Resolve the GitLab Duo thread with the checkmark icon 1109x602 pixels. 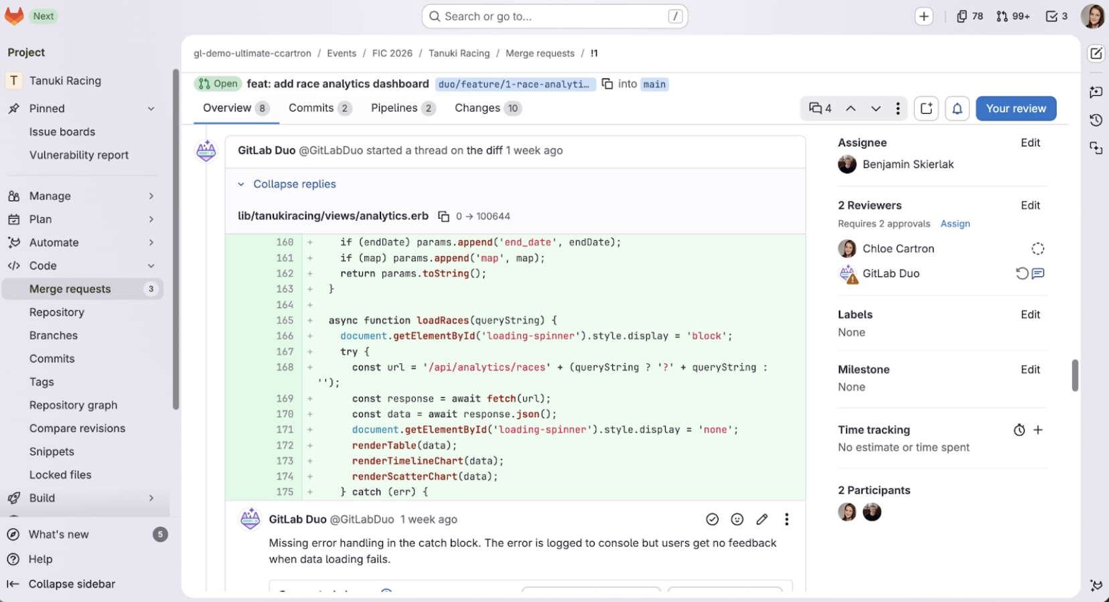(x=711, y=519)
